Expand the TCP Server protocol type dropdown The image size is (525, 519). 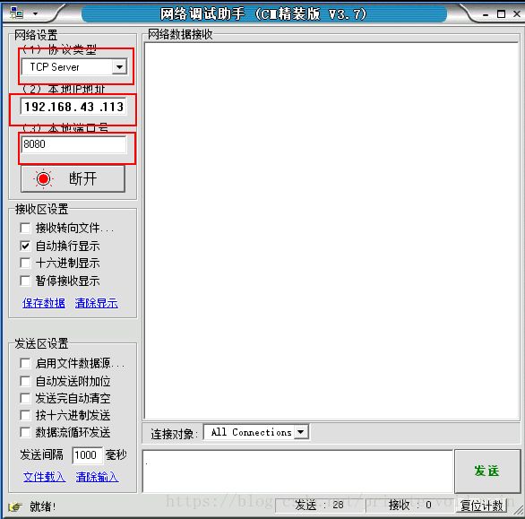click(x=119, y=66)
